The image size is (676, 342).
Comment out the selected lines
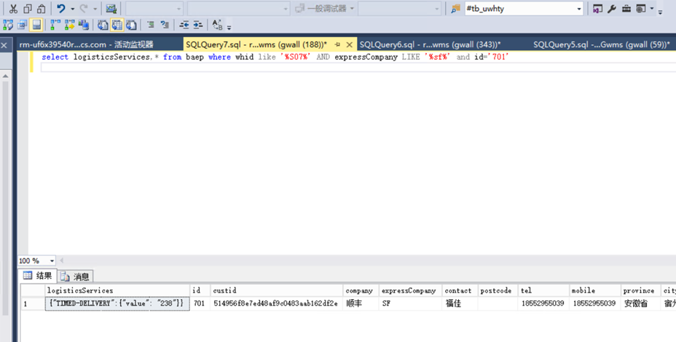coord(151,25)
